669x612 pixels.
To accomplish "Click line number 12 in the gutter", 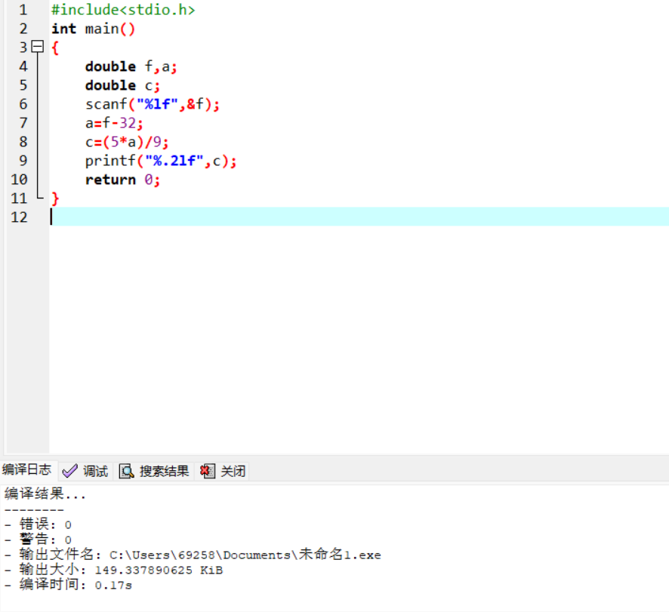I will [19, 217].
